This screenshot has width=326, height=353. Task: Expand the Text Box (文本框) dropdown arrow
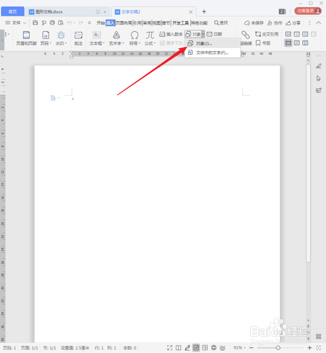pyautogui.click(x=104, y=43)
